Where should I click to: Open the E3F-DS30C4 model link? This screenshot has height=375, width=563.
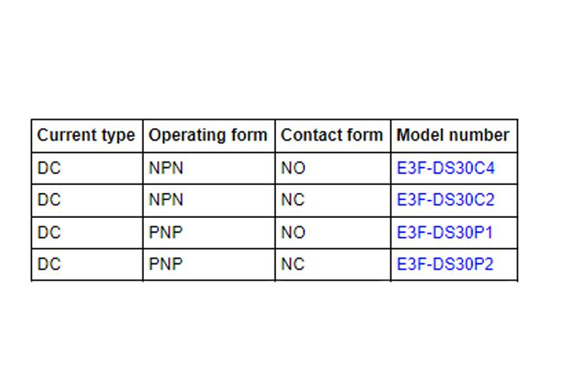[445, 168]
